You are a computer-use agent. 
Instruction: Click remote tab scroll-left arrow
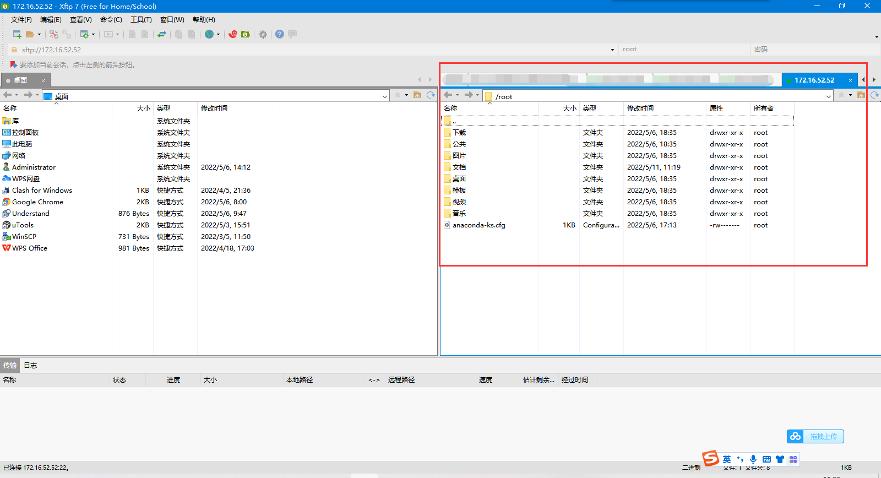click(x=863, y=80)
